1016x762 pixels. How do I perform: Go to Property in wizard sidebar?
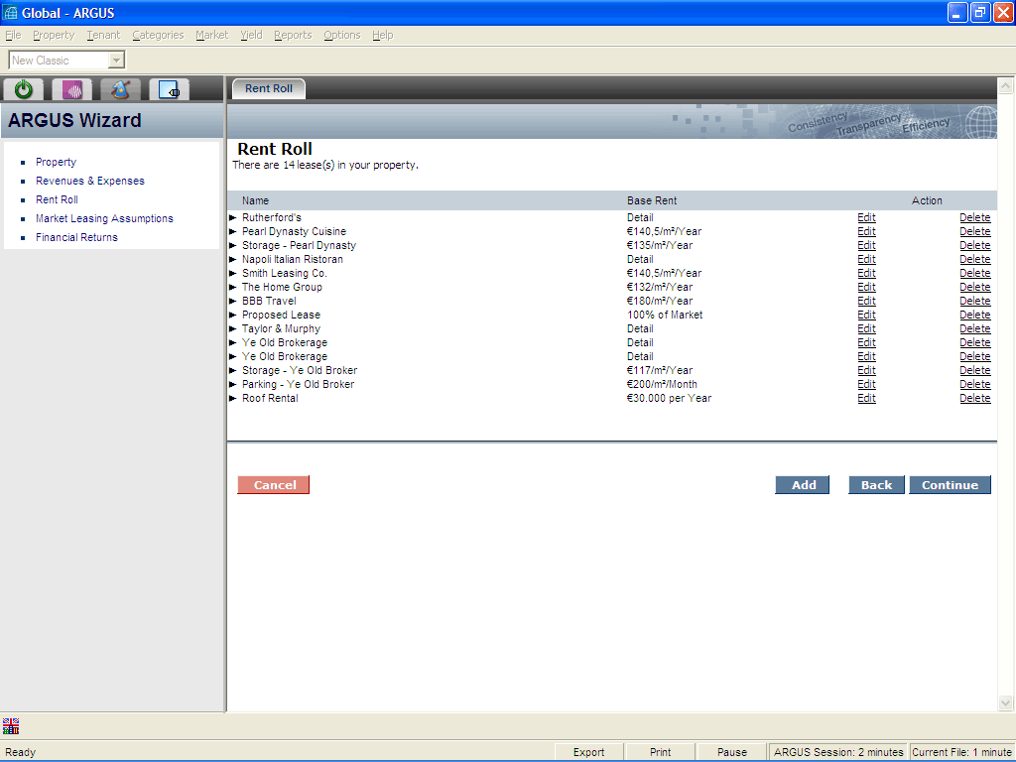click(56, 162)
